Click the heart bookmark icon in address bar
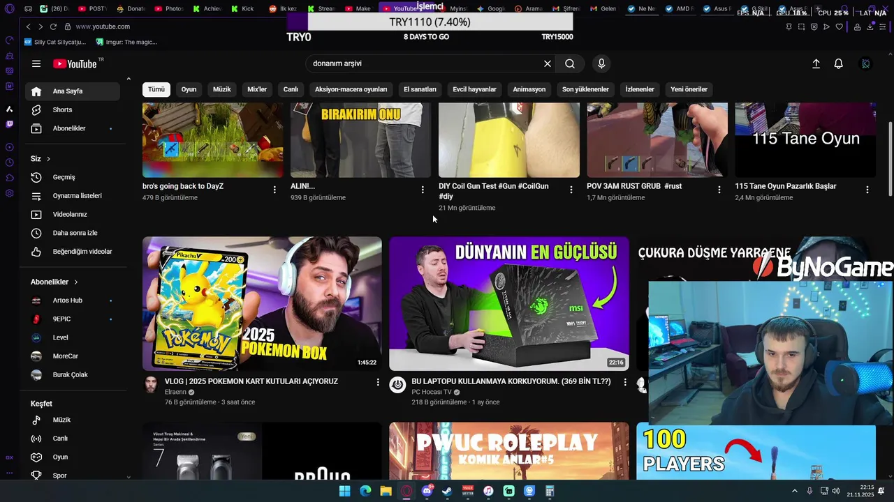Image resolution: width=894 pixels, height=502 pixels. point(839,26)
